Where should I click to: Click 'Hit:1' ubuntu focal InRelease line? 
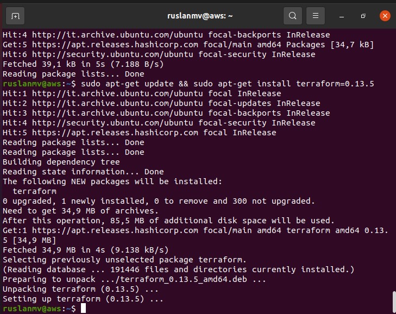point(142,93)
